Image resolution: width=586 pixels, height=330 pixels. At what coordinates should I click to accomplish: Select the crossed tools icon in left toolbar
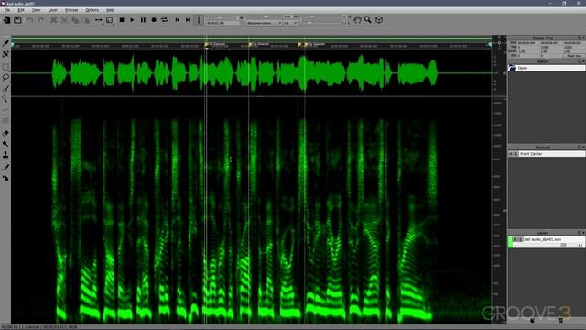pyautogui.click(x=5, y=54)
